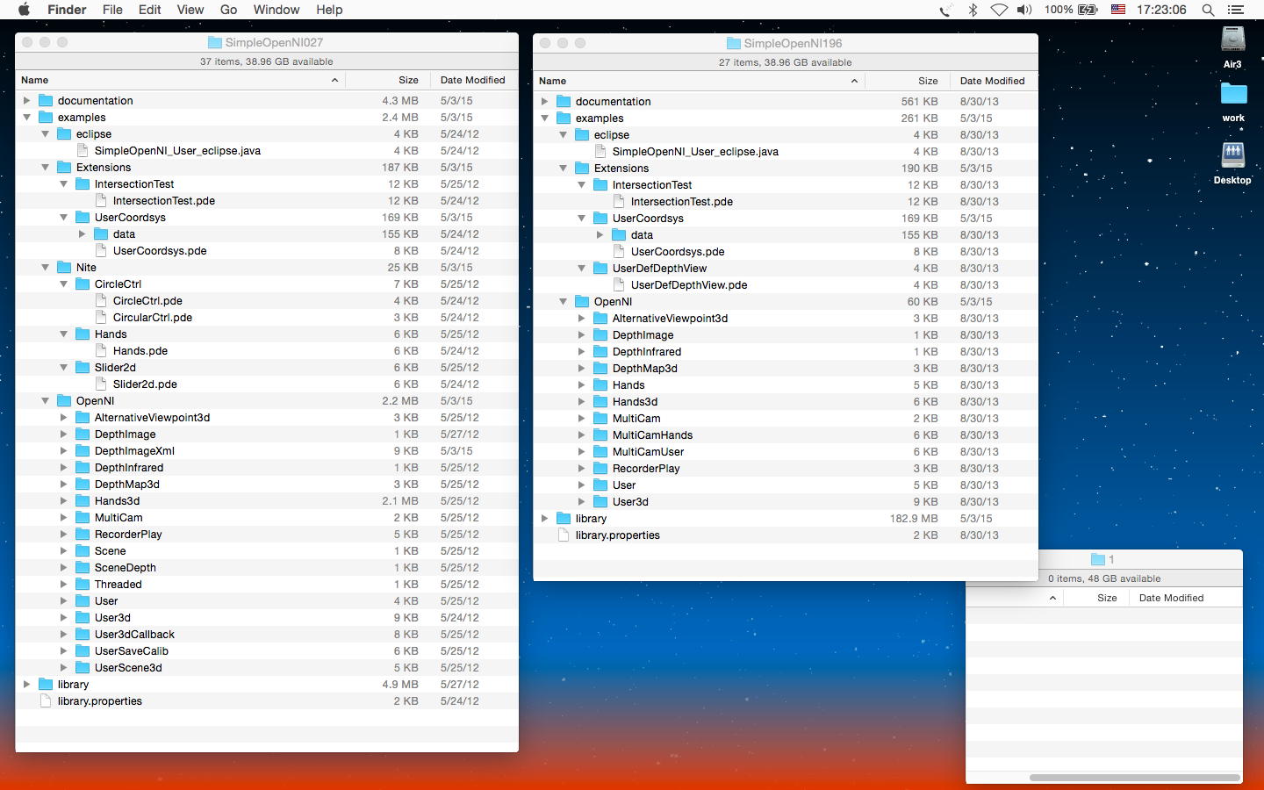The width and height of the screenshot is (1264, 790).
Task: Open the Go menu
Action: (x=229, y=10)
